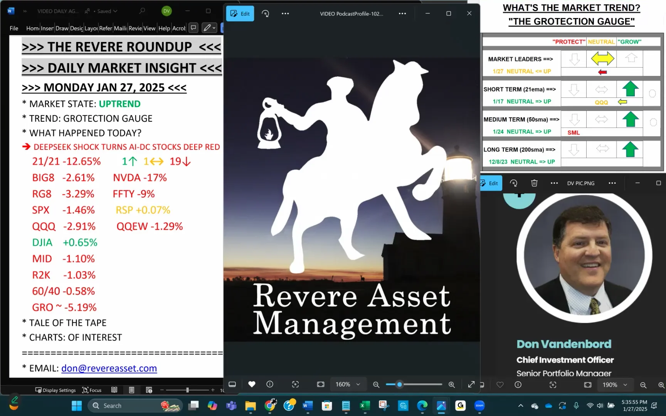This screenshot has width=666, height=416.
Task: Toggle Focus mode in Word
Action: 92,390
